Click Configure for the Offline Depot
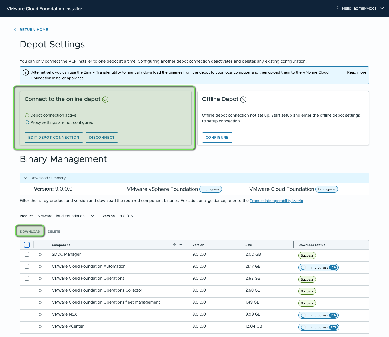The height and width of the screenshot is (337, 389). (217, 138)
